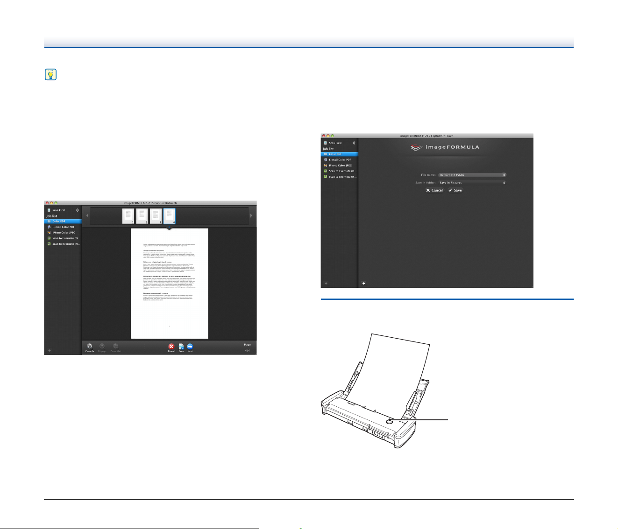618x529 pixels.
Task: Click the large scanned page preview
Action: click(169, 283)
